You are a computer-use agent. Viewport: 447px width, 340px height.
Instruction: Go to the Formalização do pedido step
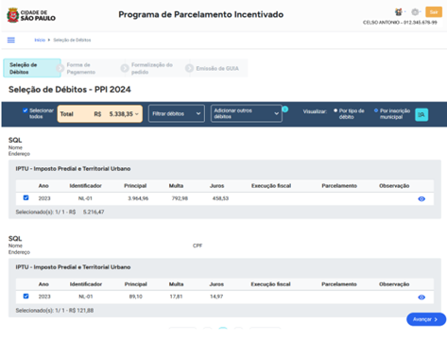[152, 68]
